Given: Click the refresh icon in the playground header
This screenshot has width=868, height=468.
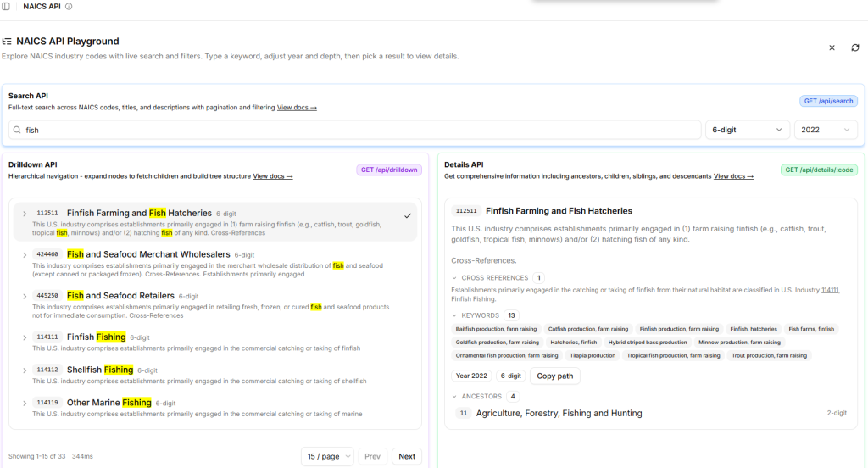Looking at the screenshot, I should [x=855, y=47].
